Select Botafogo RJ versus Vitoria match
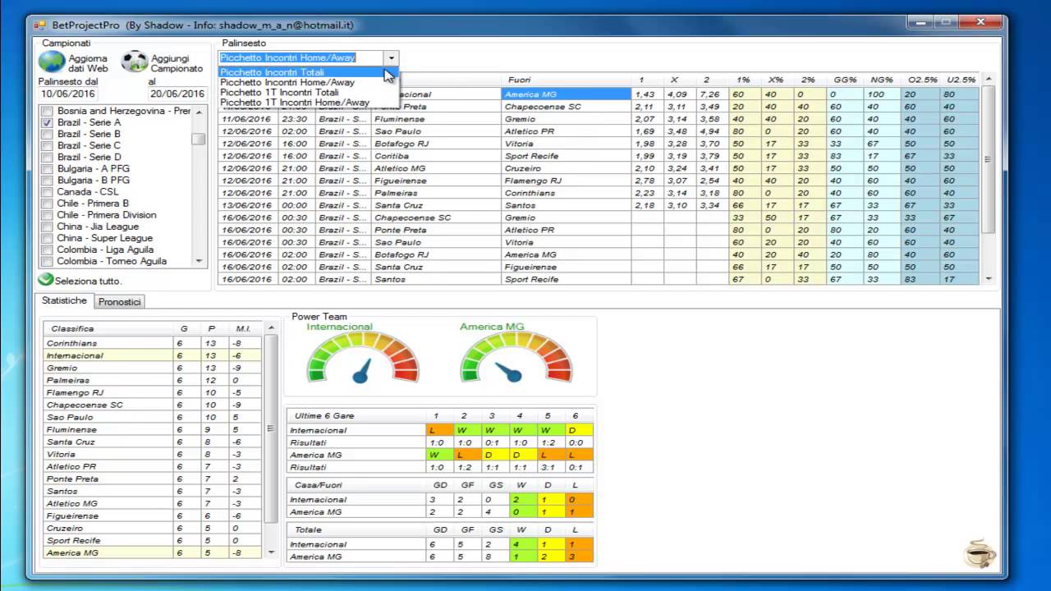The image size is (1051, 591). point(598,144)
